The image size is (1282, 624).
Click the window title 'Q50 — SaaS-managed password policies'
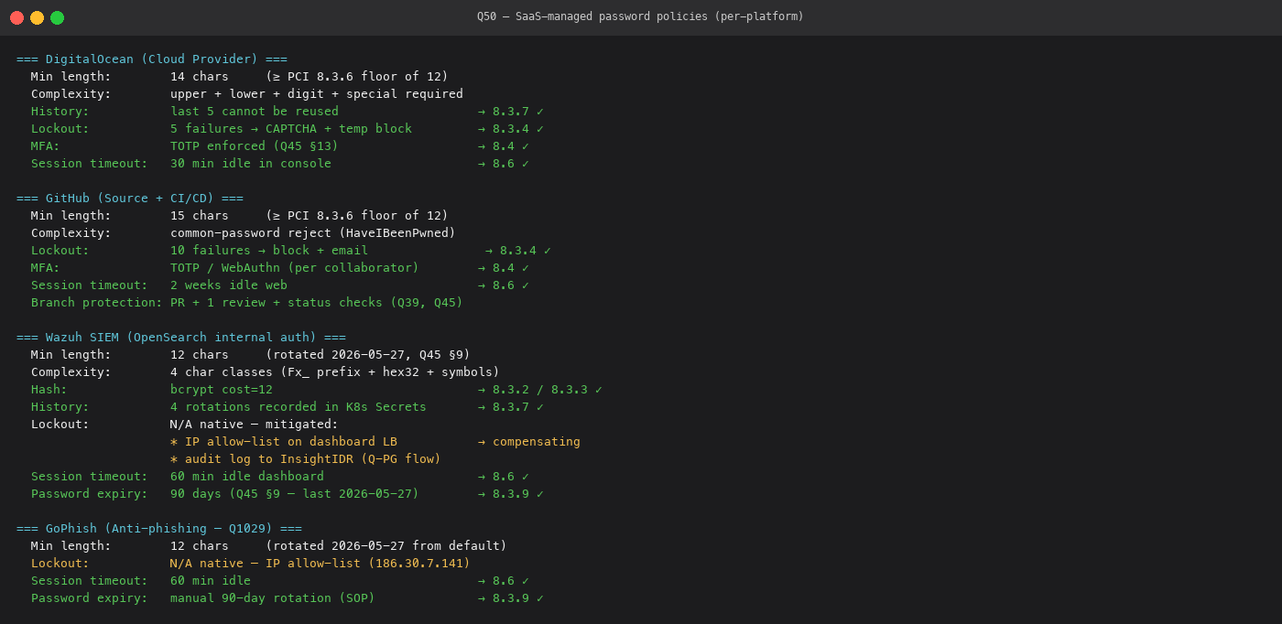click(640, 16)
